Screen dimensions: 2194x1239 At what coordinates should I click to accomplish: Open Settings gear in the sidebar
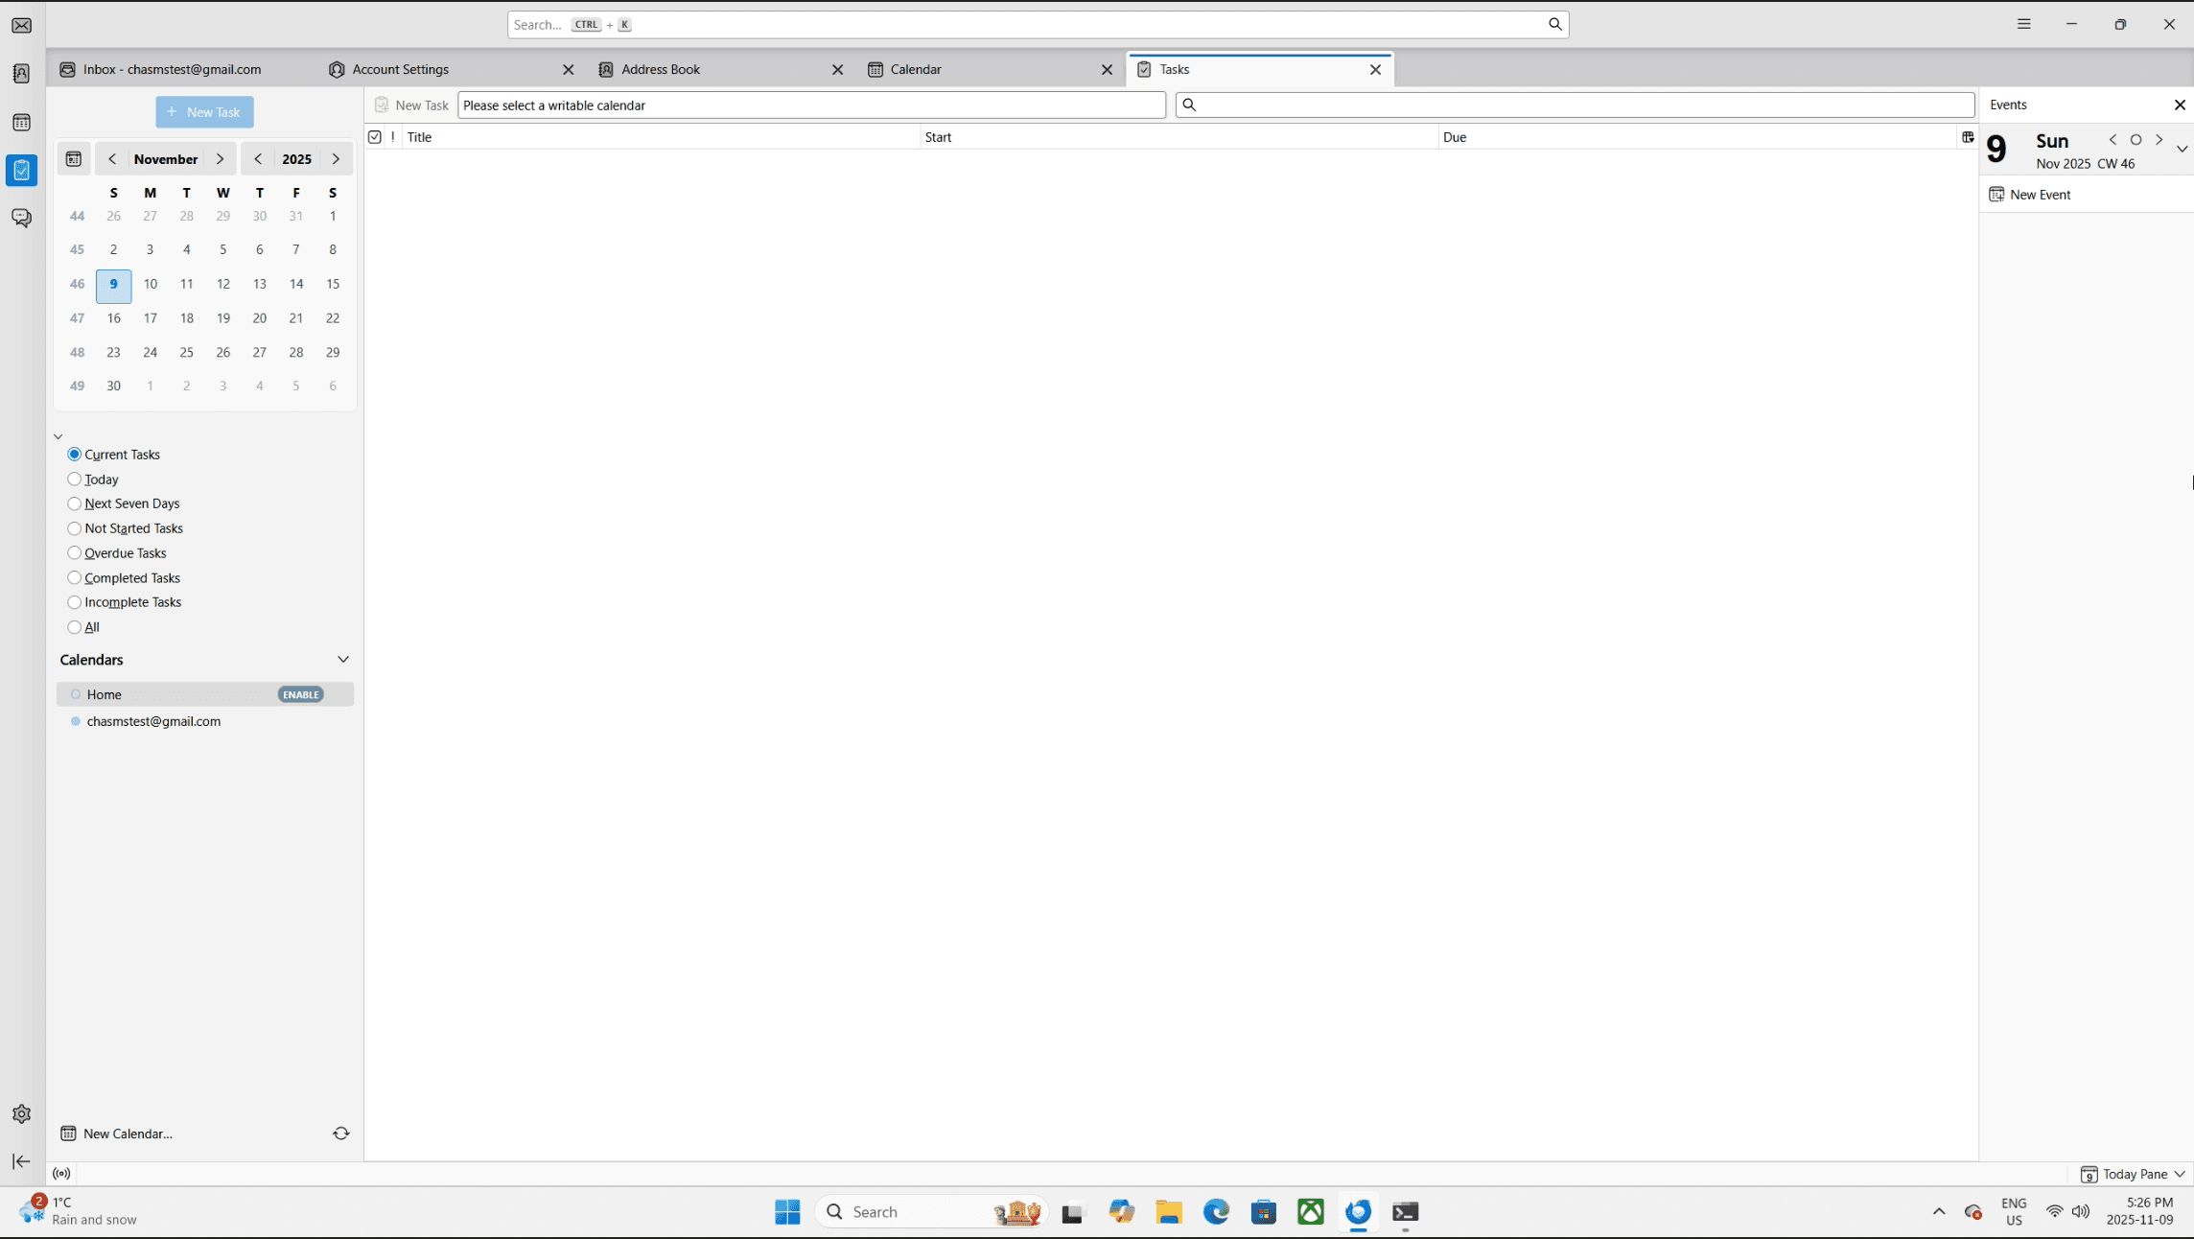[x=21, y=1114]
